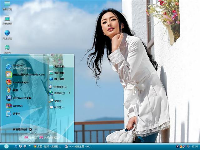This screenshot has height=150, width=200.
Task: Click the orange messenger tray icon
Action: (181, 146)
